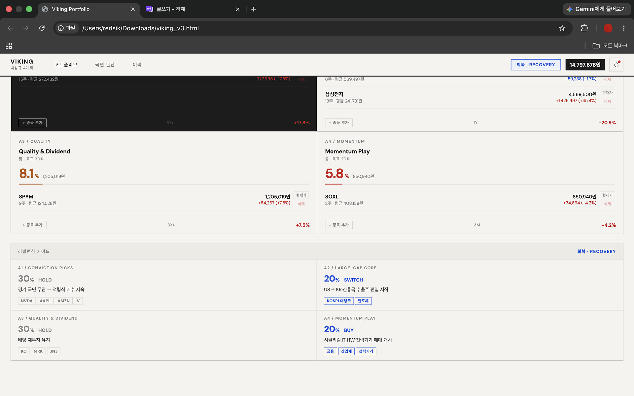Screen dimensions: 634x396
Task: Reload the Viking Portfolio page
Action: 42,28
